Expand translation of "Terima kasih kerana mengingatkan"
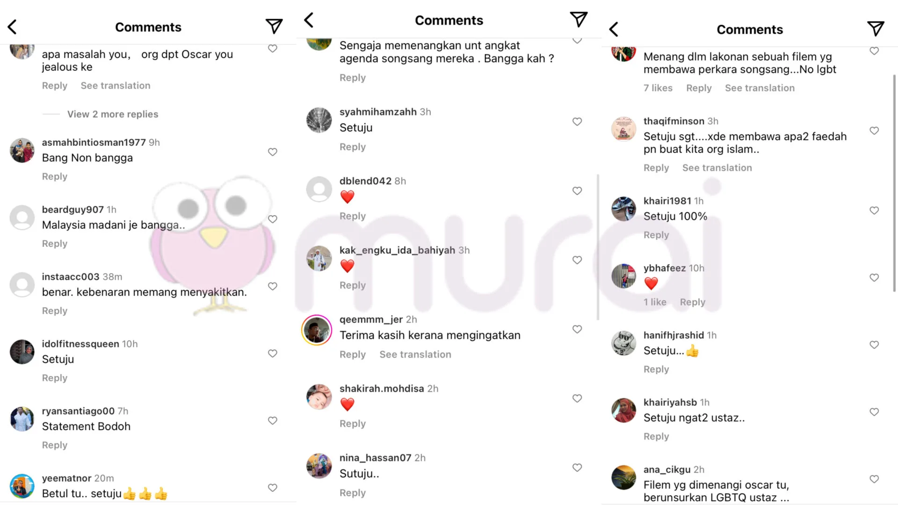This screenshot has height=505, width=898. [x=415, y=354]
